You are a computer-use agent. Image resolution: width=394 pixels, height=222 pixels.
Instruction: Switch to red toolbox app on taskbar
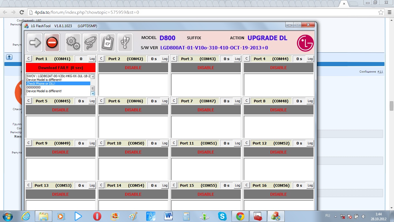(258, 216)
